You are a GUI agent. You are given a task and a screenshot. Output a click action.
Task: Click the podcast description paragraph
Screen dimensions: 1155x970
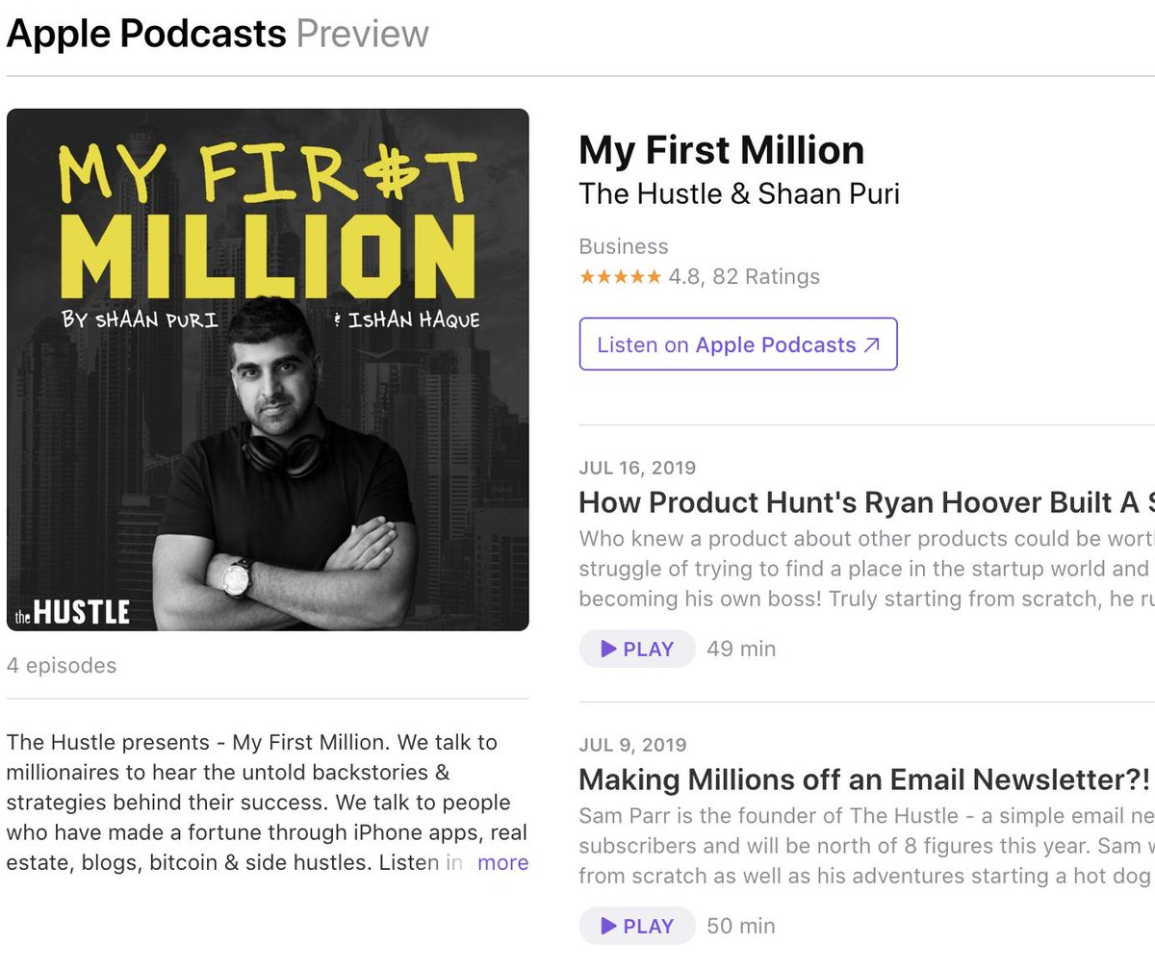coord(268,803)
